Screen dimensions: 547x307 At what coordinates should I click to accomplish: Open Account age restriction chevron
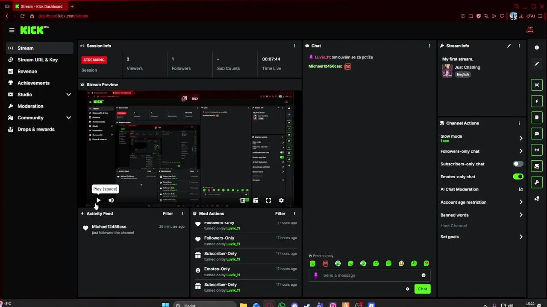pos(521,202)
